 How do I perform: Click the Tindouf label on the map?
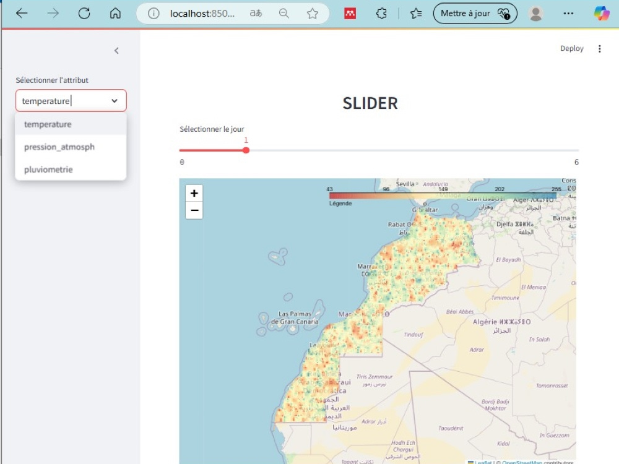[x=413, y=335]
